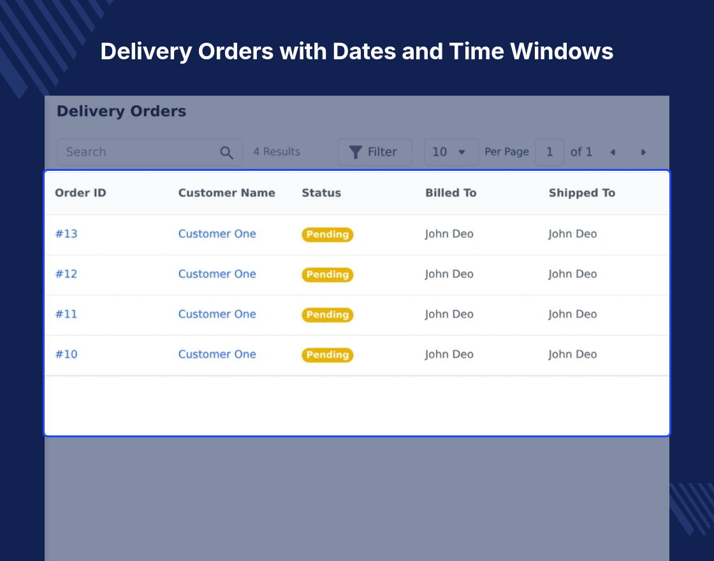Screen dimensions: 714x561
Task: Click Shipped To John Deo in row #12
Action: pos(572,273)
